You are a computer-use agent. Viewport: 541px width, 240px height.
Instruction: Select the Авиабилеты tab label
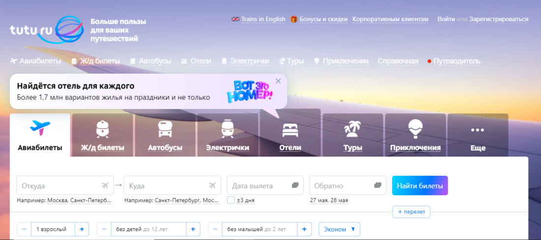(x=40, y=148)
